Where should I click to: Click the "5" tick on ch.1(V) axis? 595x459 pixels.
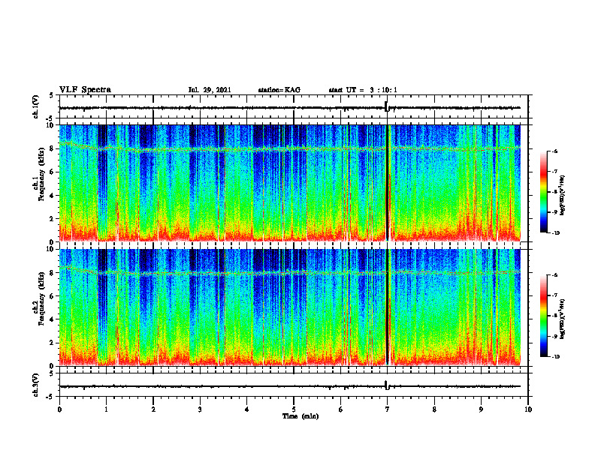point(52,96)
